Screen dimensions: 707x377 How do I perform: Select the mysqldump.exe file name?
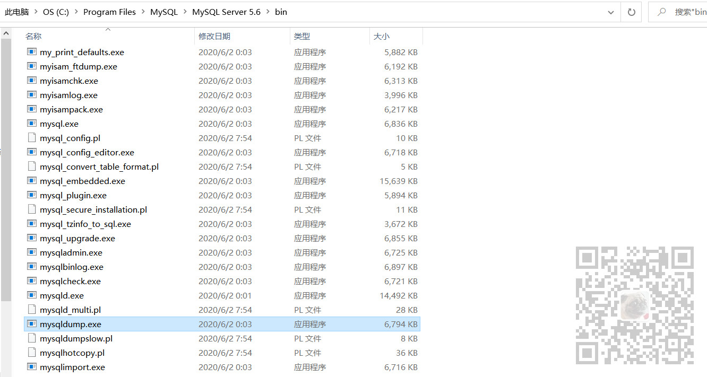(71, 324)
